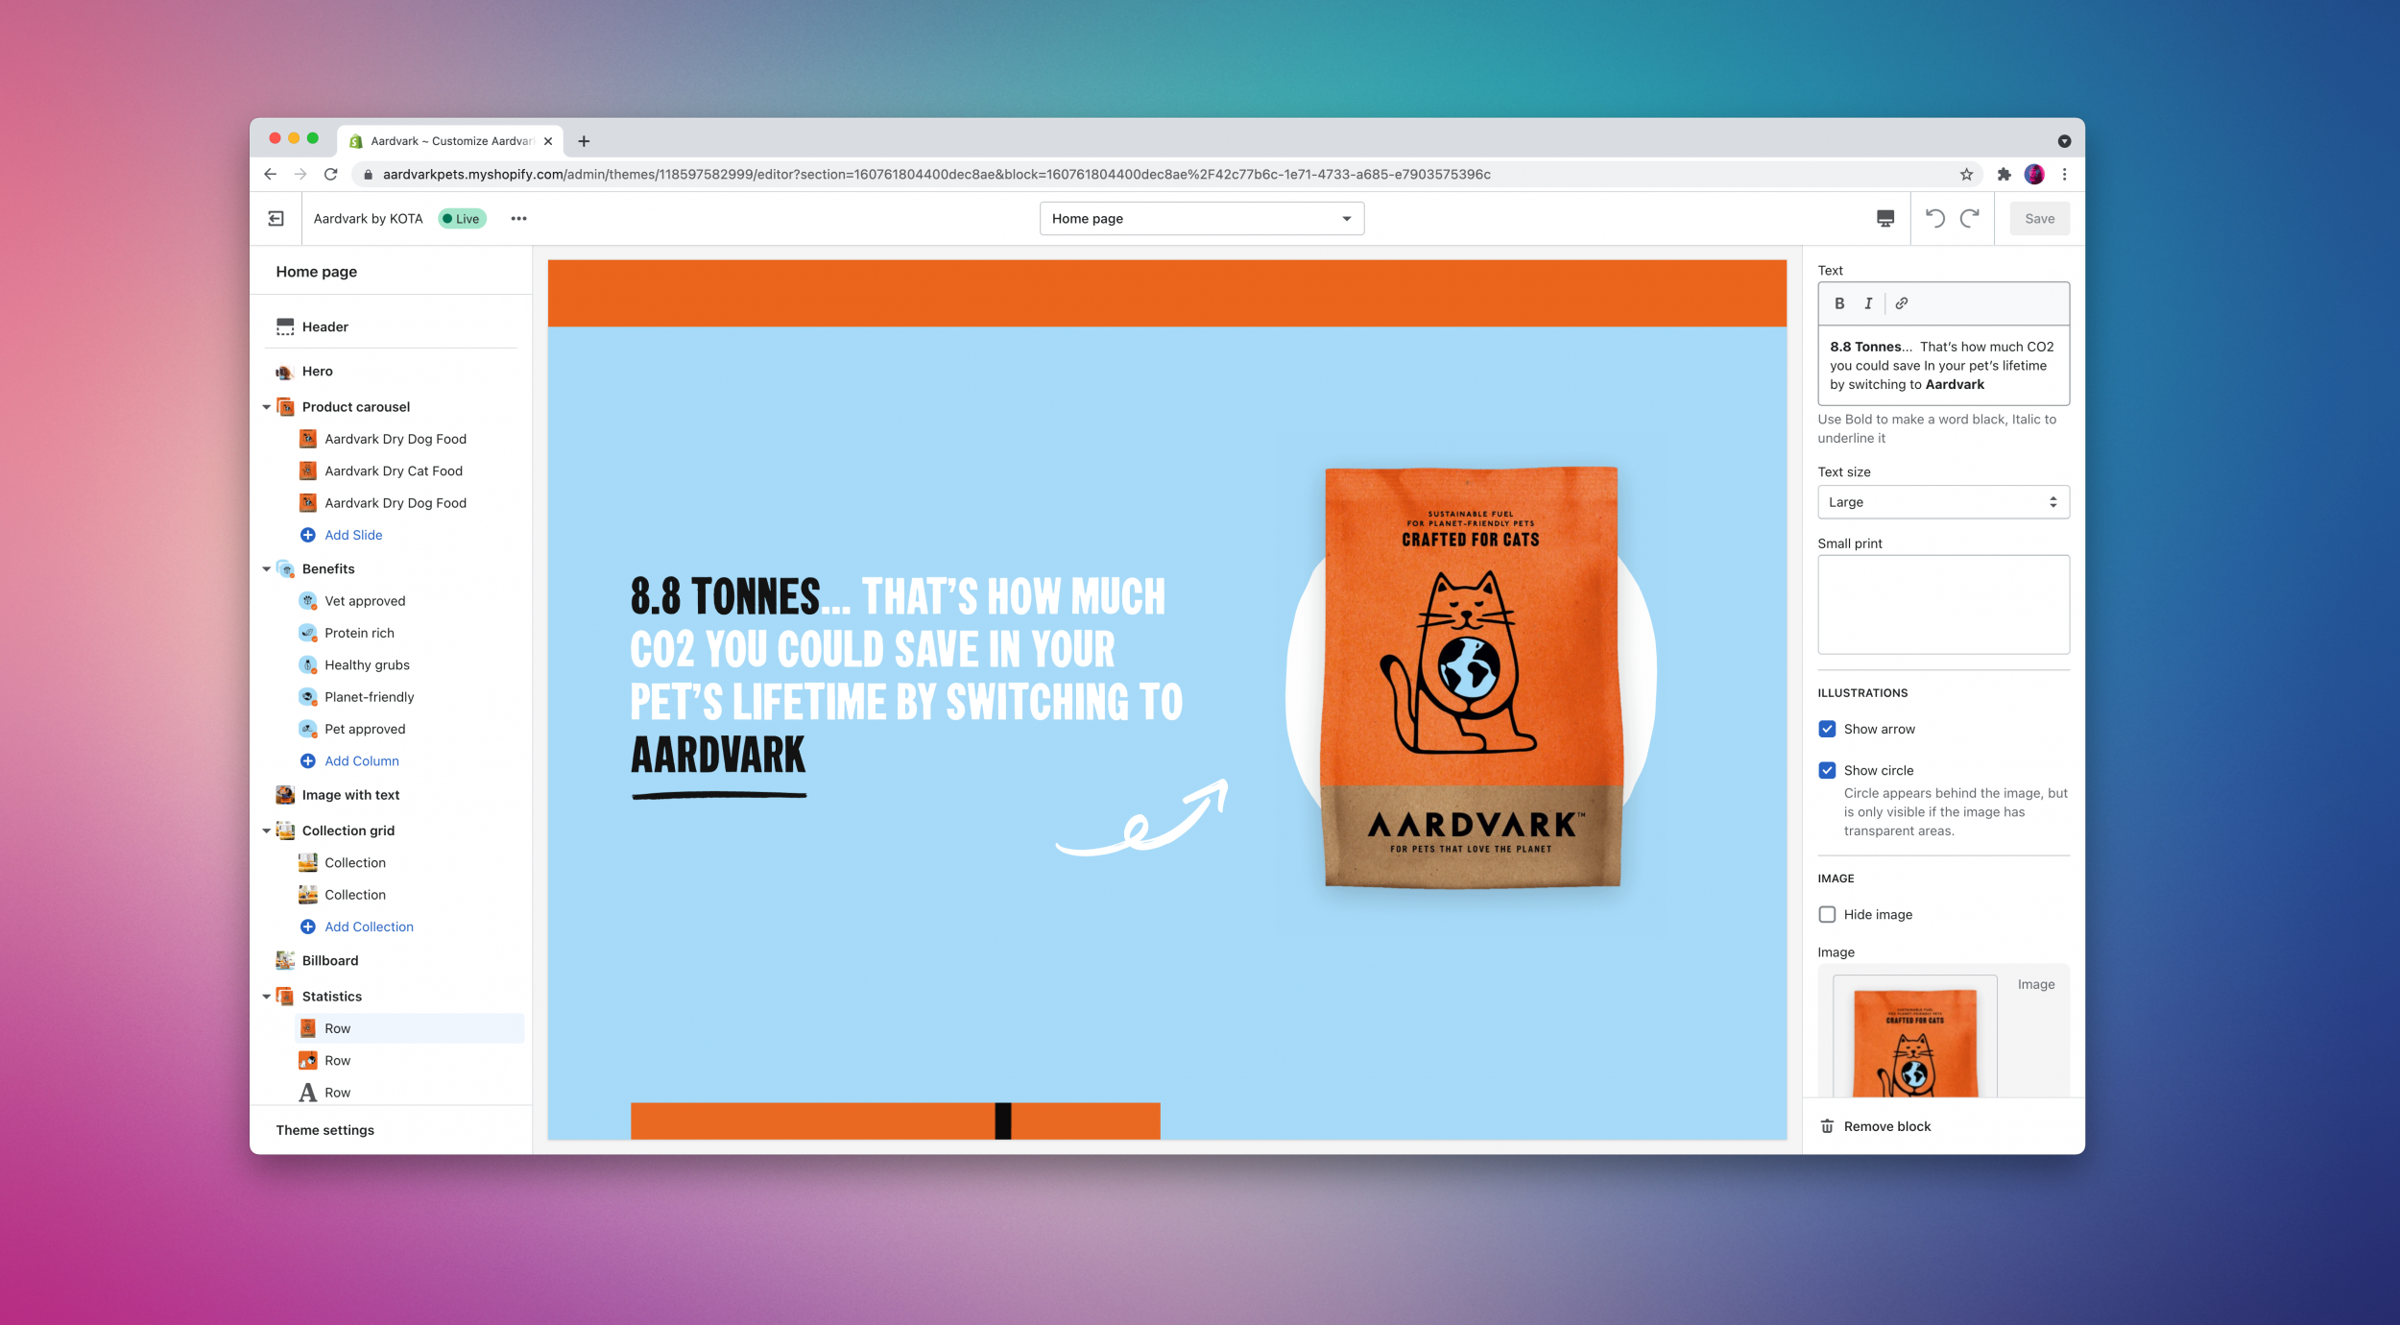Viewport: 2400px width, 1325px height.
Task: Click in the Small print text area
Action: 1943,605
